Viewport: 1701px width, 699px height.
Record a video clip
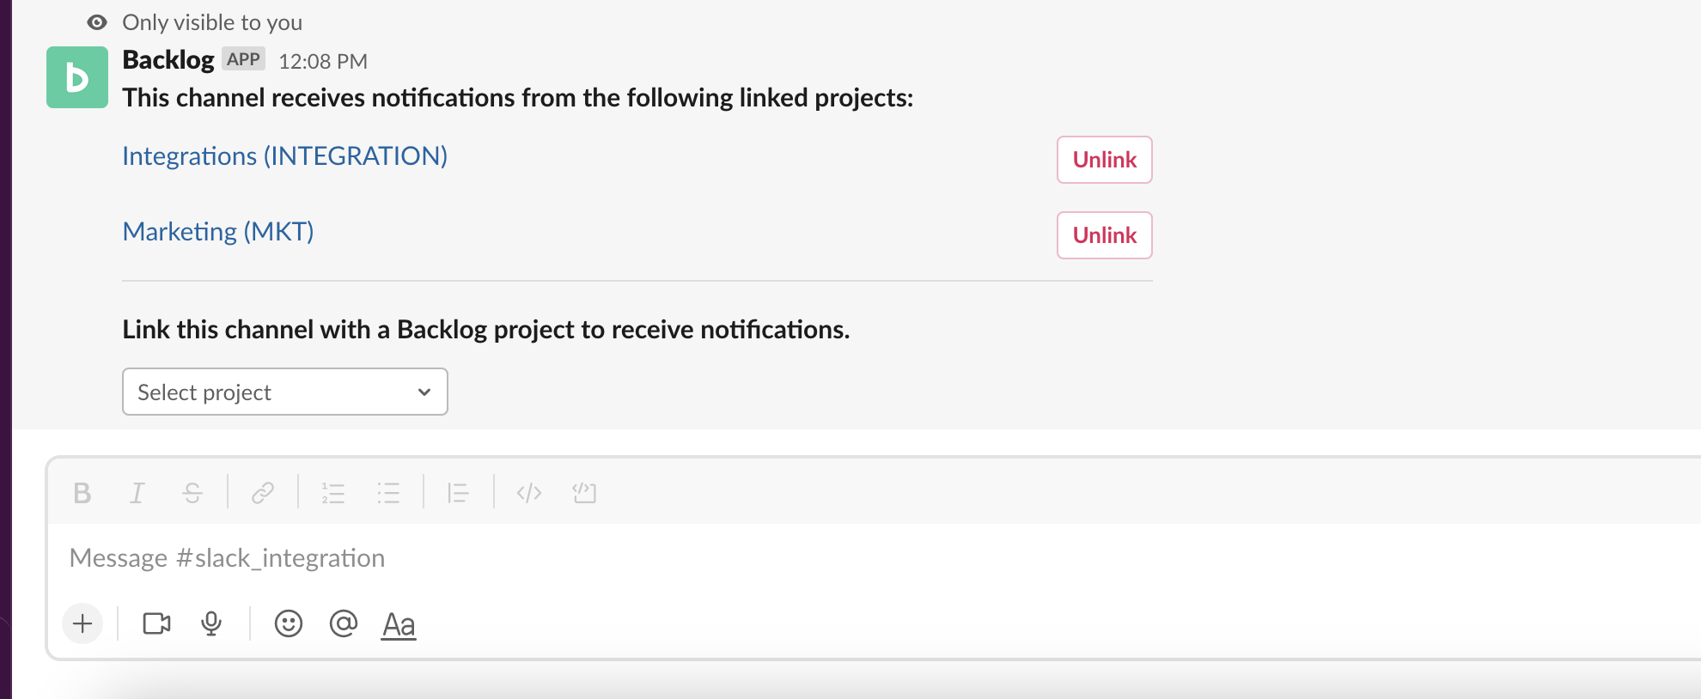point(156,624)
